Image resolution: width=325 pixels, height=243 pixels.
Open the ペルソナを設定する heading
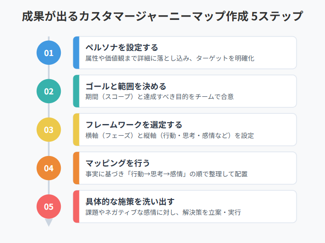tap(122, 47)
